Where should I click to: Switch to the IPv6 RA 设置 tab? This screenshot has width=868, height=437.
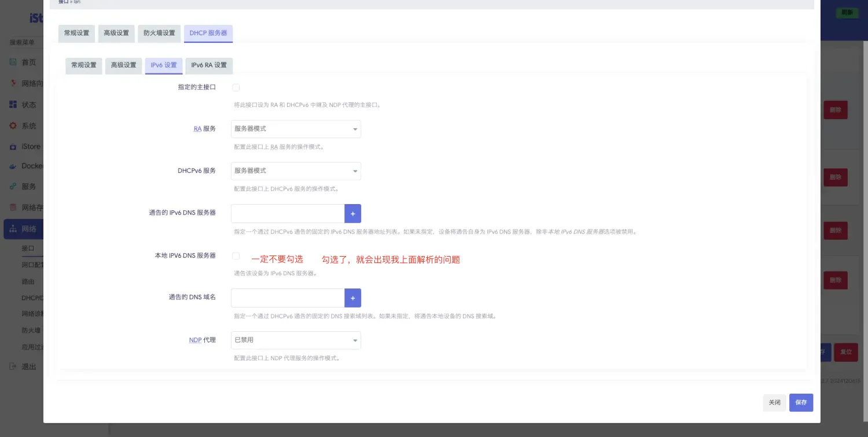click(209, 65)
